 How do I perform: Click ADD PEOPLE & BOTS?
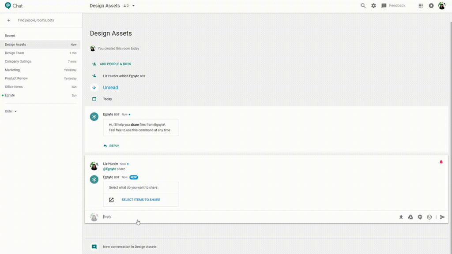pyautogui.click(x=115, y=64)
